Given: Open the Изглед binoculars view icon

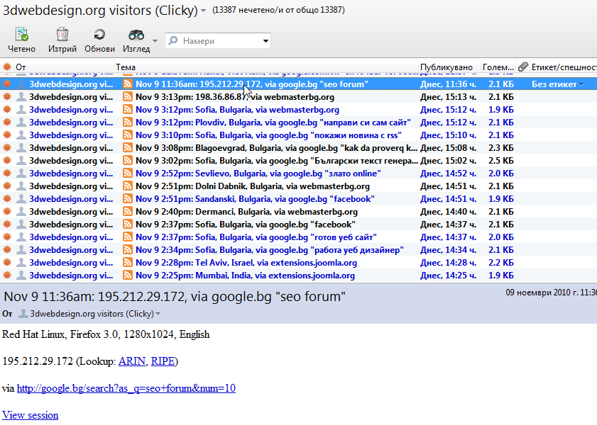Looking at the screenshot, I should [136, 35].
